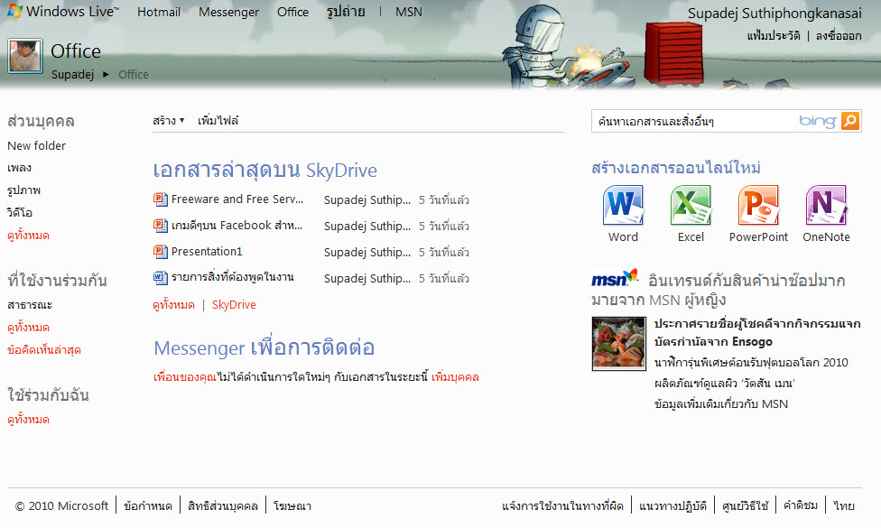Screen dimensions: 881x528
Task: Open the user profile picture
Action: pyautogui.click(x=25, y=57)
